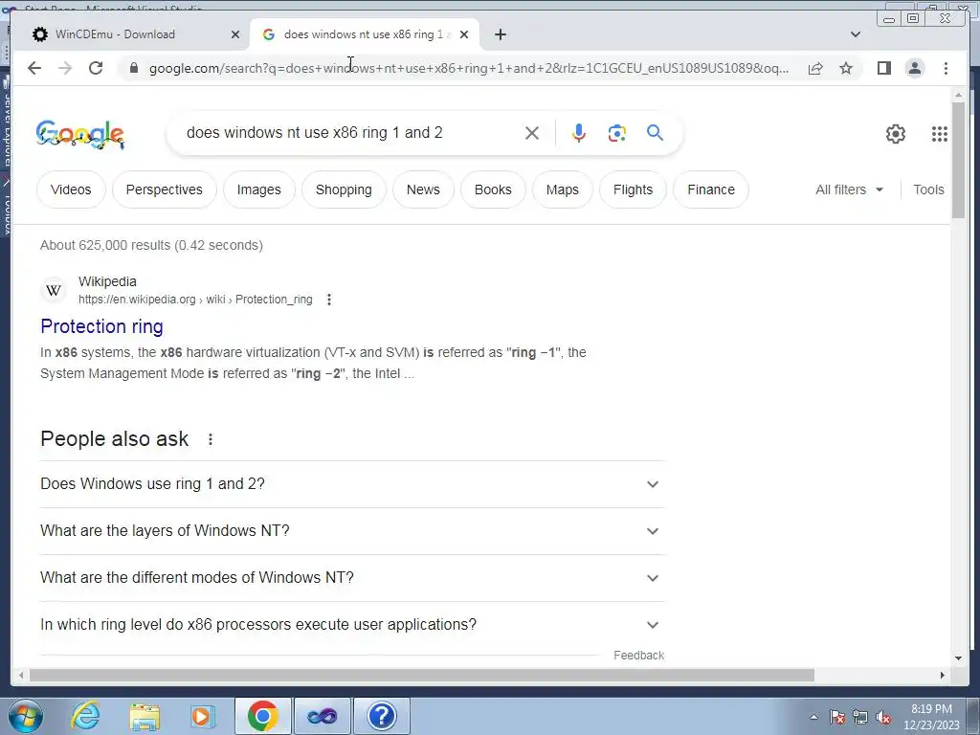Open the Protection ring Wikipedia link

[x=101, y=326]
